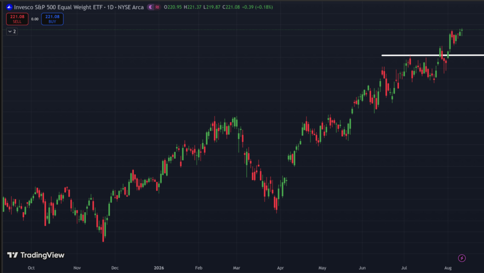The image size is (484, 273).
Task: Click the Jun label on time axis
Action: pos(362,268)
